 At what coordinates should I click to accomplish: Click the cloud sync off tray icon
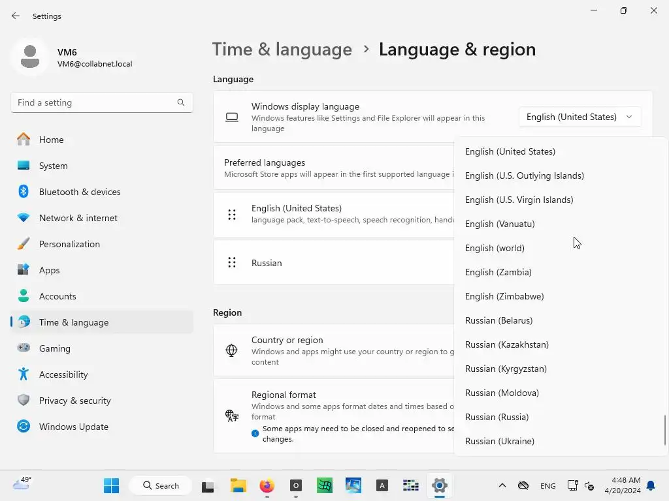tap(523, 485)
